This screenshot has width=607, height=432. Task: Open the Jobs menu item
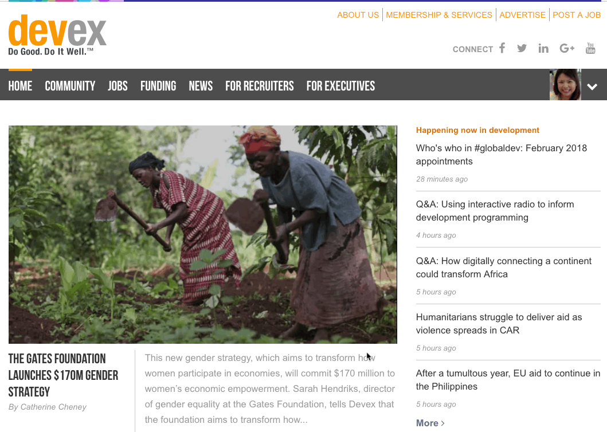(x=118, y=86)
